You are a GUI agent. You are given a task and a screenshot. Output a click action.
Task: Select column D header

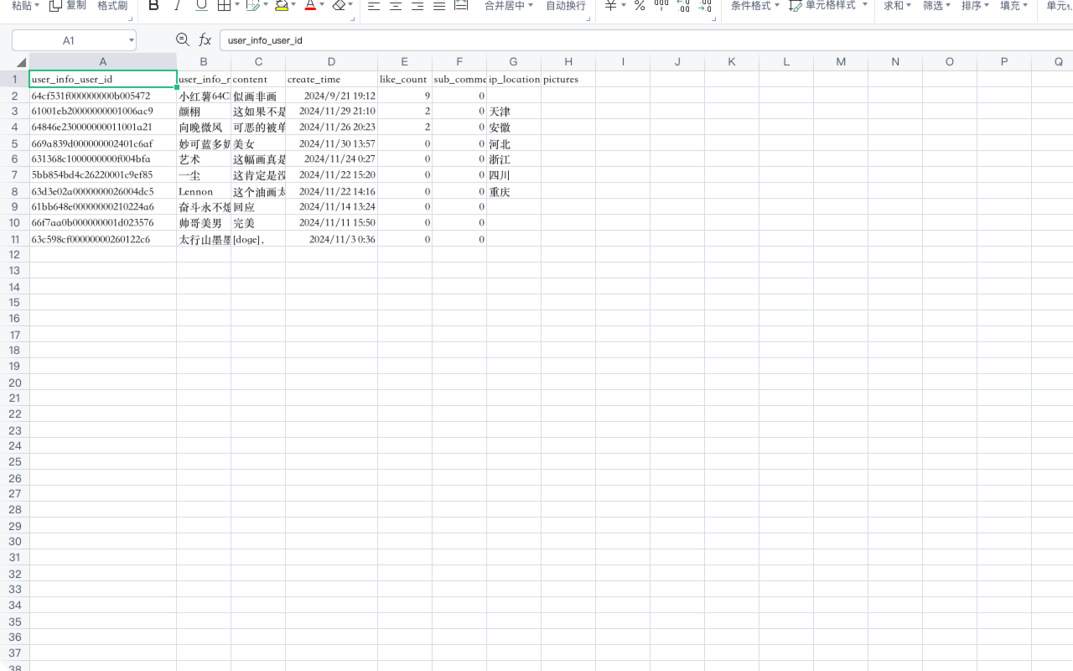point(331,62)
